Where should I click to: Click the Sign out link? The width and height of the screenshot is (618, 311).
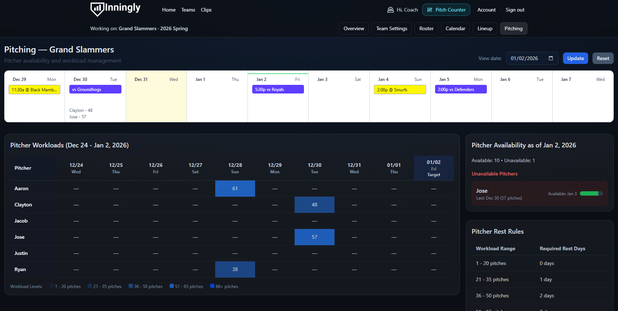515,10
